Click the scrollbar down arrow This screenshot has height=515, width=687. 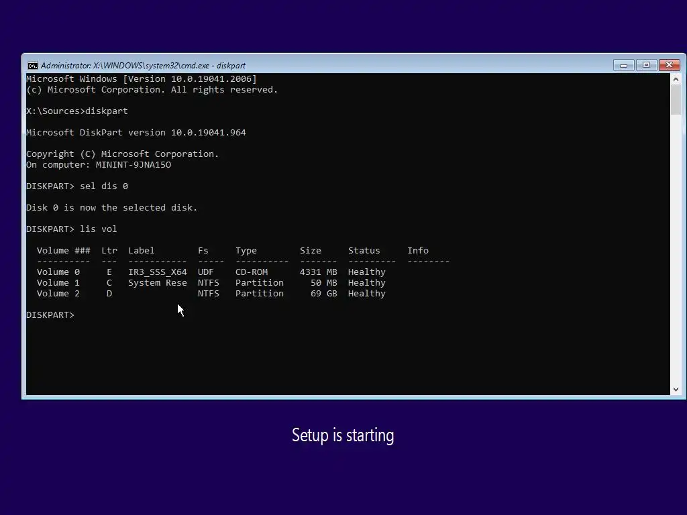[676, 390]
